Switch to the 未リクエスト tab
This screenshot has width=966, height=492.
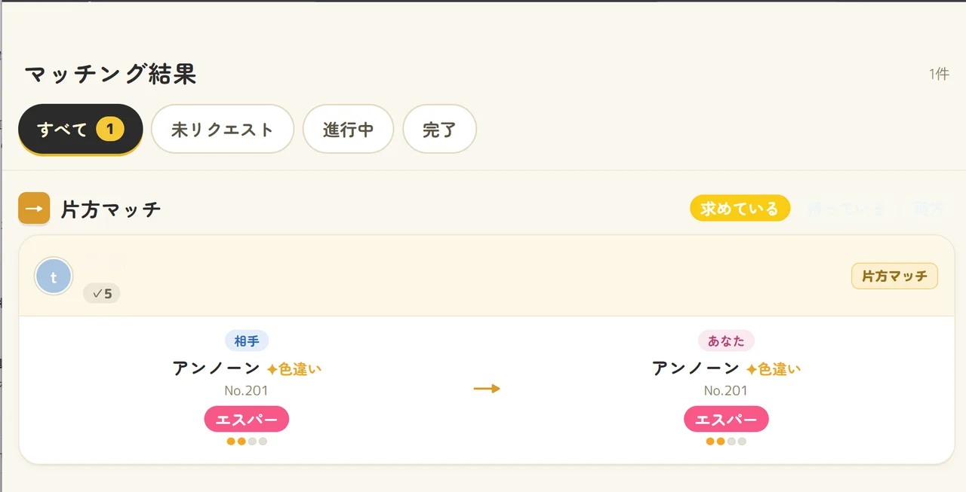(222, 129)
